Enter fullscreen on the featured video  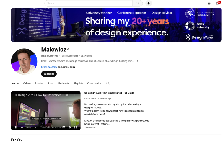click(76, 127)
